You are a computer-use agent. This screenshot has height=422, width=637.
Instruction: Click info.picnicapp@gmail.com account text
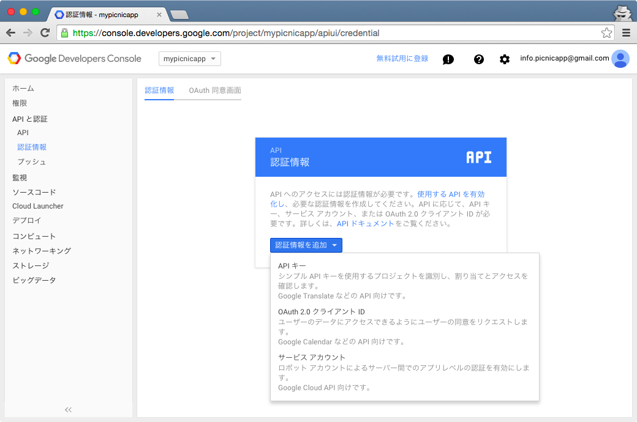pos(564,58)
